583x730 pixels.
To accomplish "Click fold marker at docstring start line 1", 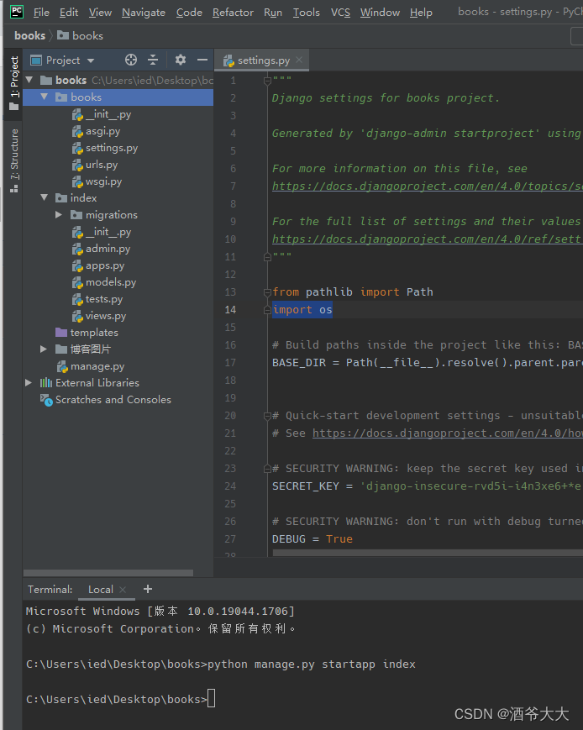I will [x=267, y=81].
